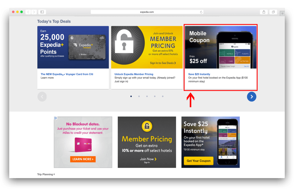Click the Get Your Coupon button

pyautogui.click(x=199, y=161)
